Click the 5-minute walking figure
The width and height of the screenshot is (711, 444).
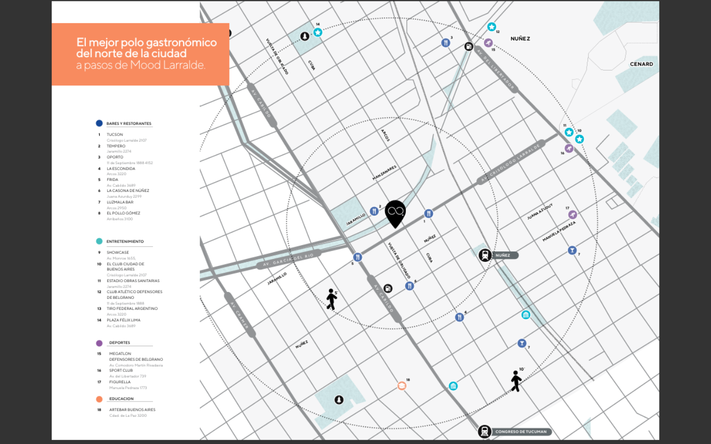coord(332,299)
